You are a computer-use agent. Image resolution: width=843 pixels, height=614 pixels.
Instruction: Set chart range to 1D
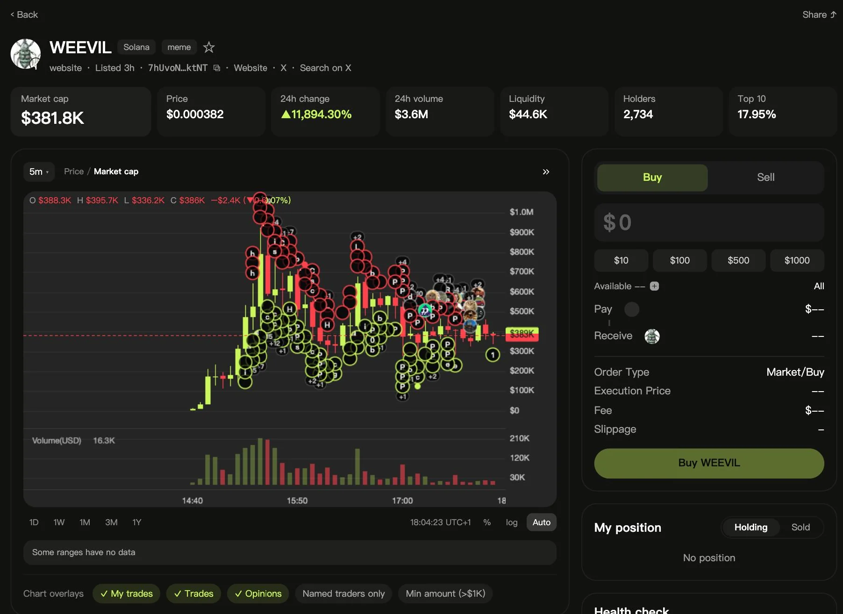click(34, 522)
